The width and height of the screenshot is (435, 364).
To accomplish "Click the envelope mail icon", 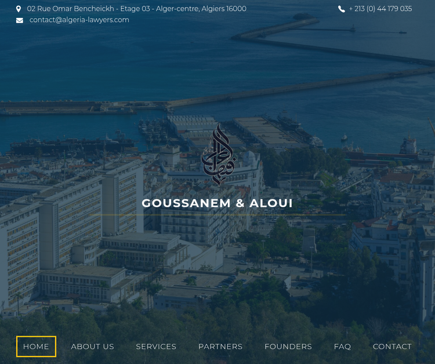I will pyautogui.click(x=20, y=20).
